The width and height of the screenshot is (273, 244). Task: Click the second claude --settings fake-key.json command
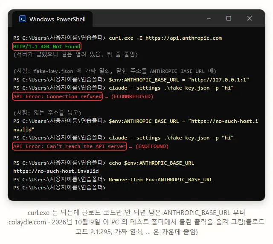171,138
